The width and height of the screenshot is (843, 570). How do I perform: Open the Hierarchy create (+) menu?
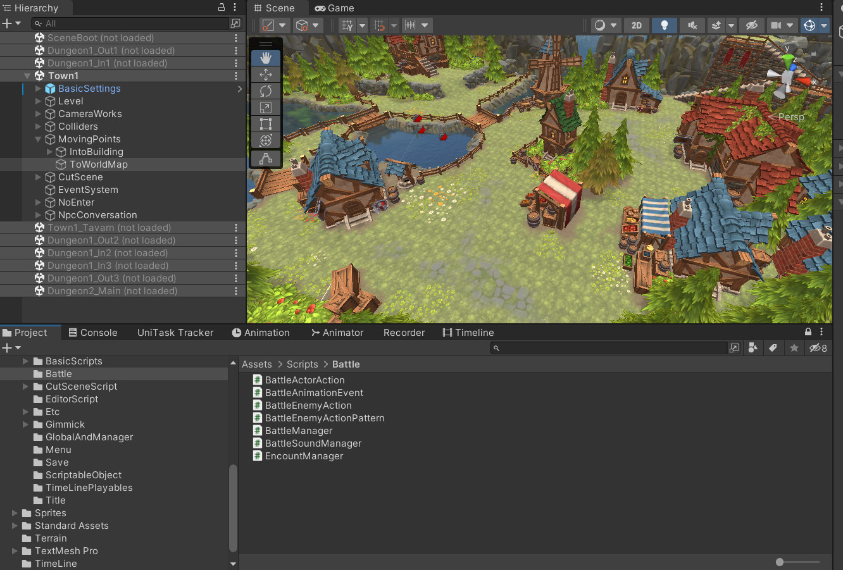tap(6, 23)
